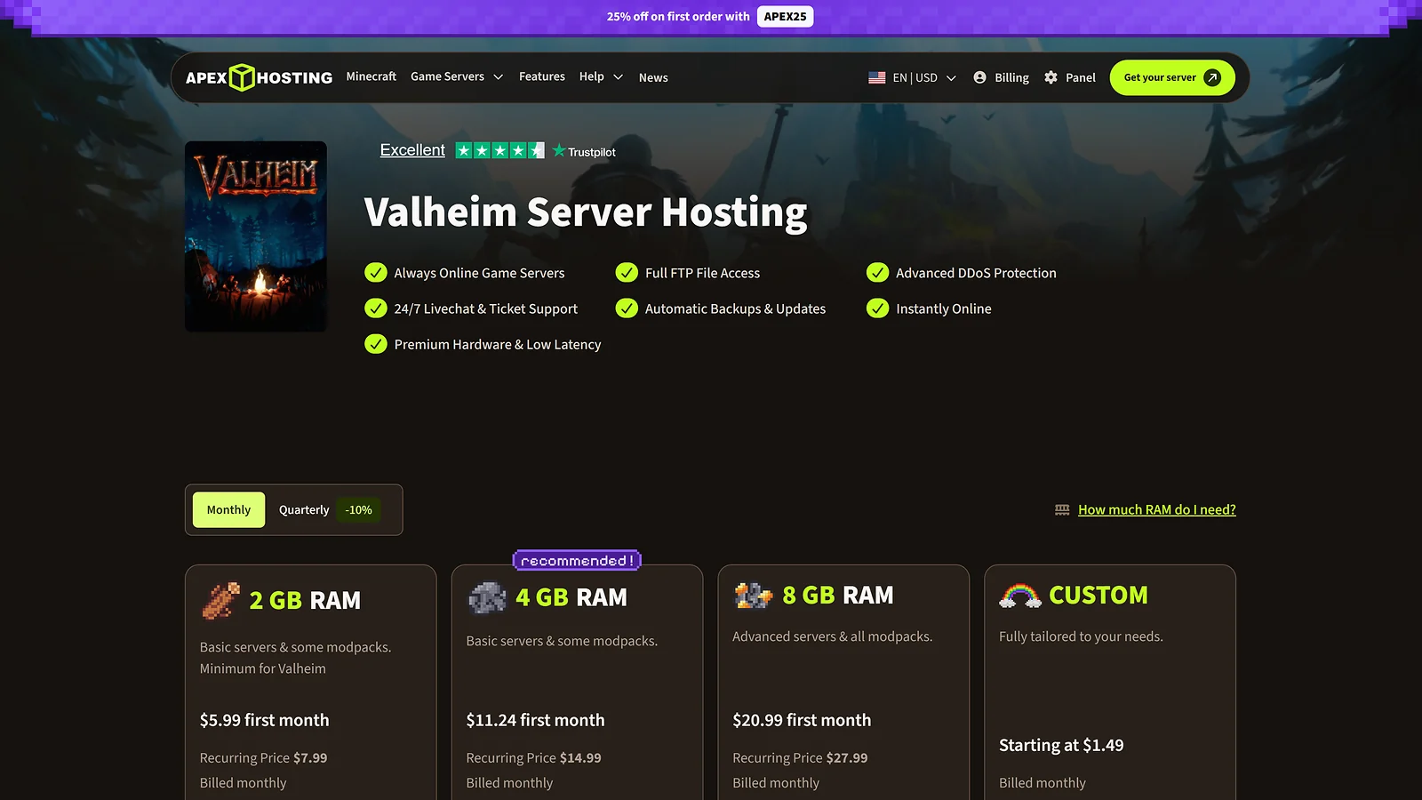Click checkmark beside Advanced DDoS Protection
Viewport: 1422px width, 800px height.
[x=877, y=272]
